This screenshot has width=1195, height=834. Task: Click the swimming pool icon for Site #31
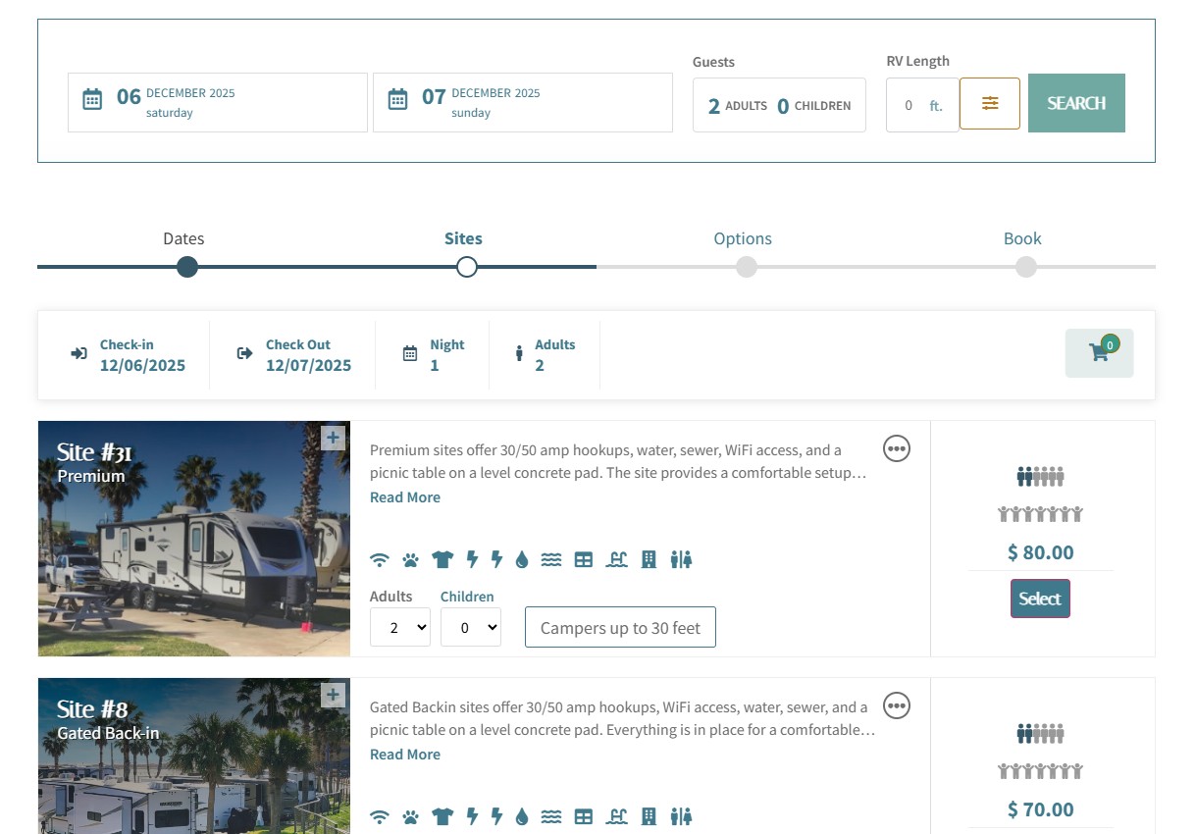[616, 560]
